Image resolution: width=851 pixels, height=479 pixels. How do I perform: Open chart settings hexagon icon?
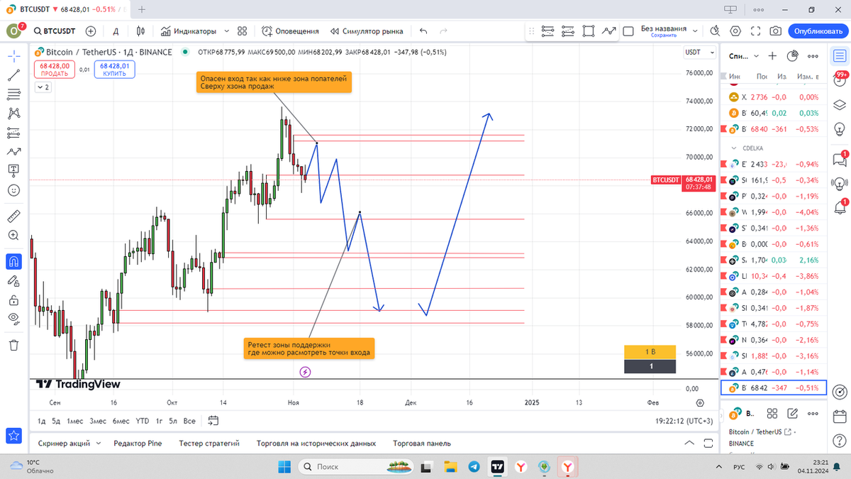coord(735,31)
